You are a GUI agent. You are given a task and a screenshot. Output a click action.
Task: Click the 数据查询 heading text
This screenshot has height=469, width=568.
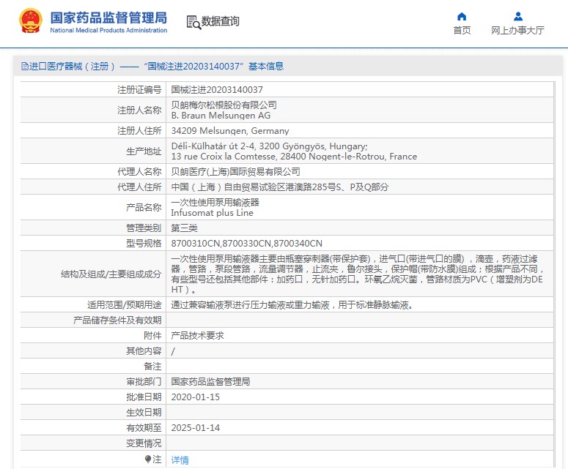click(x=221, y=21)
